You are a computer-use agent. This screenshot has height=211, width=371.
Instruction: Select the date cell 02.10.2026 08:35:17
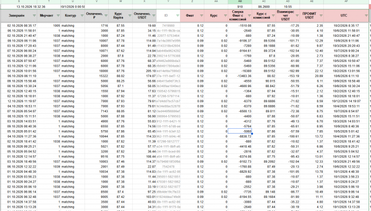(x=19, y=26)
